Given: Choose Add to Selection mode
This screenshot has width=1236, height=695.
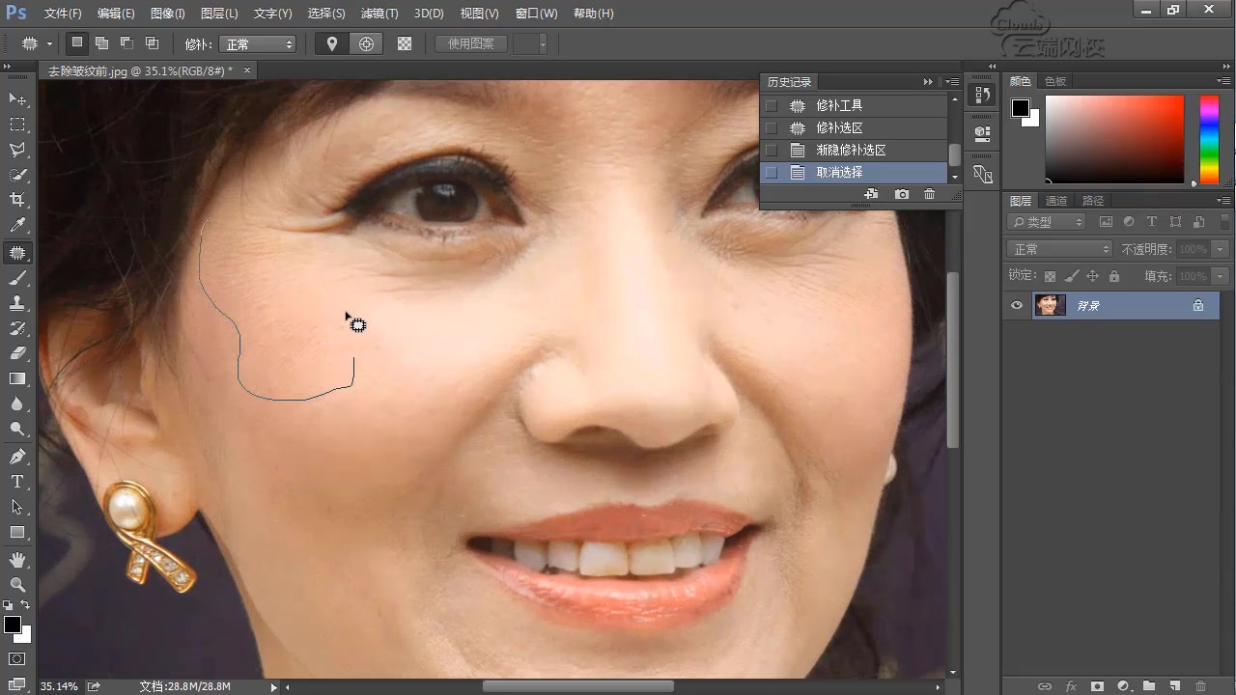Looking at the screenshot, I should coord(101,43).
